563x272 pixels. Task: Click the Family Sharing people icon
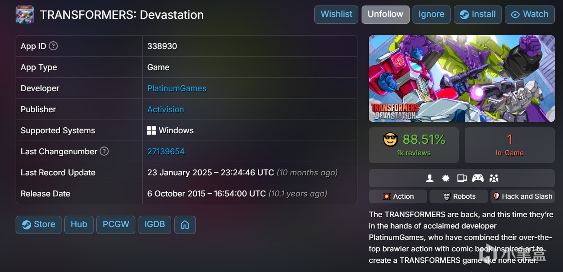[494, 179]
